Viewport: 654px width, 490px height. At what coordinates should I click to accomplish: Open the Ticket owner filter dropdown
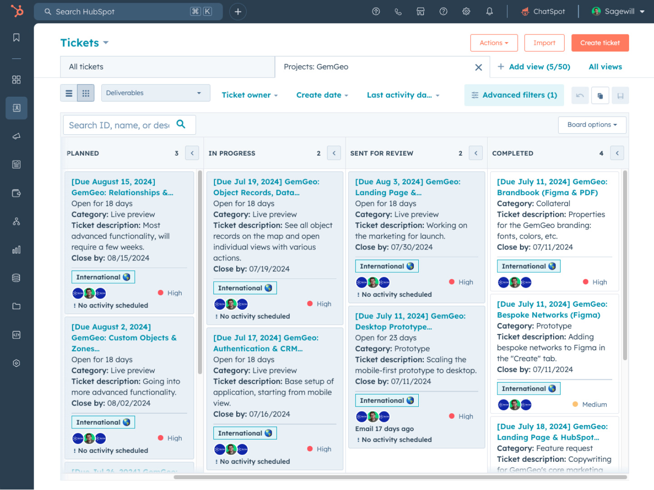point(250,95)
